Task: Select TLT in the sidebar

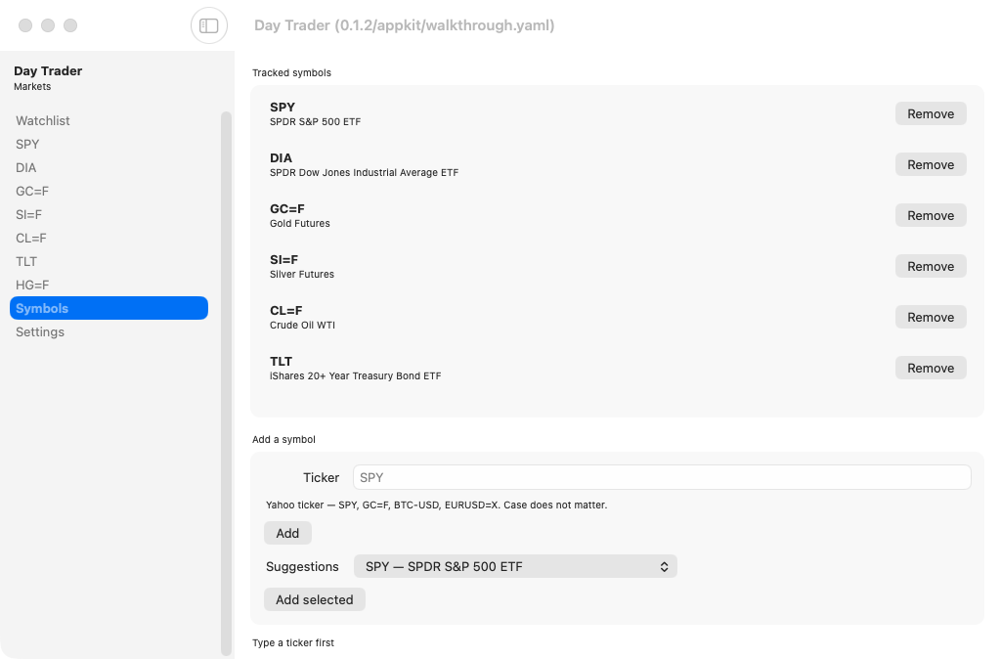Action: pos(109,261)
